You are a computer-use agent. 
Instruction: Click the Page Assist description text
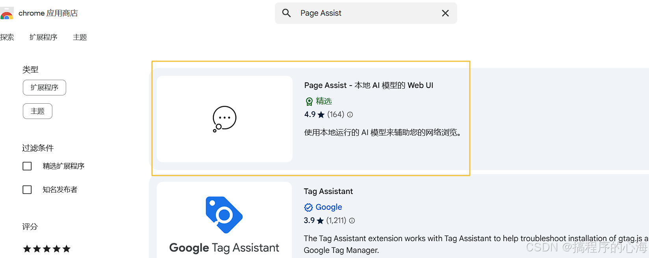[x=382, y=132]
